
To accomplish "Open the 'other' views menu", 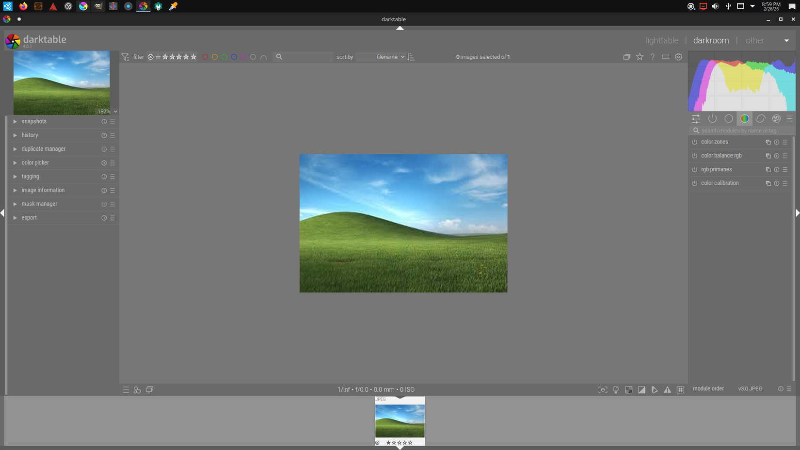I will (x=755, y=40).
